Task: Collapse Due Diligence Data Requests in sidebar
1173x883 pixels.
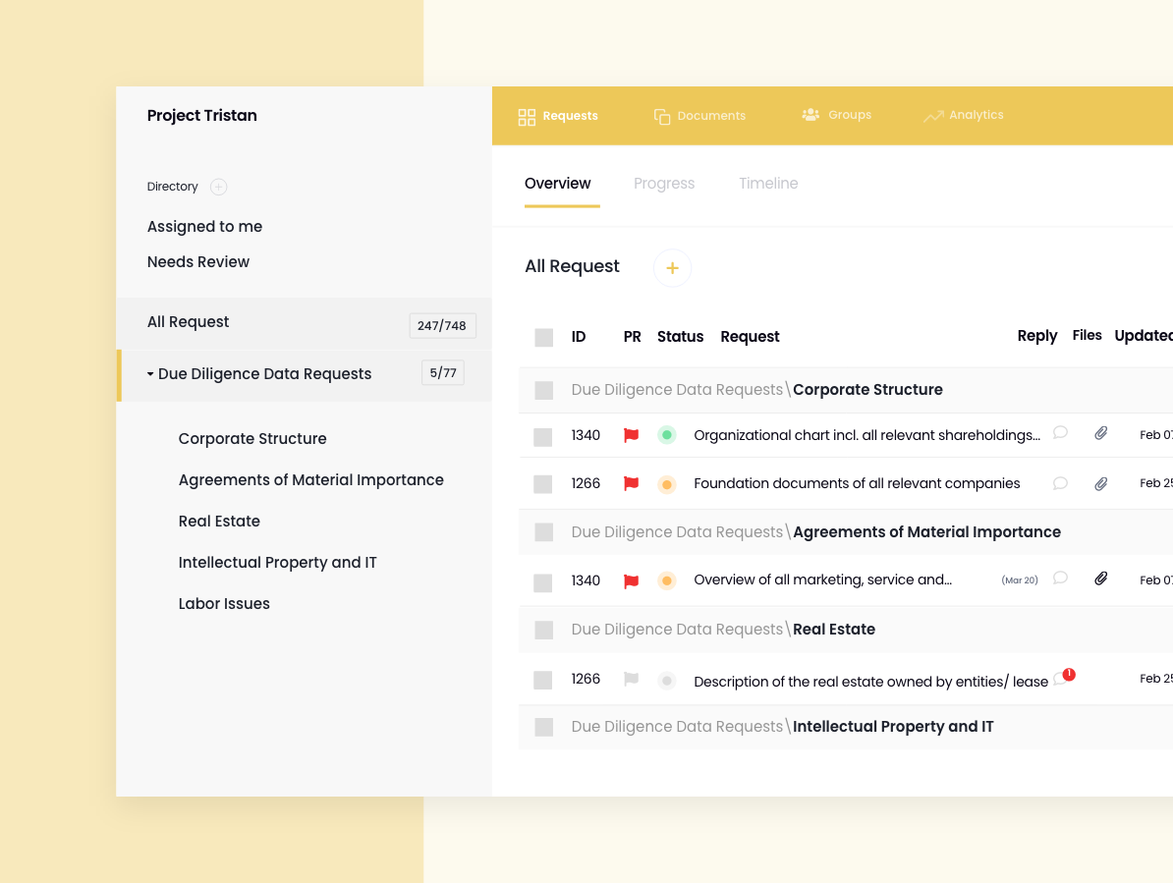Action: click(149, 373)
